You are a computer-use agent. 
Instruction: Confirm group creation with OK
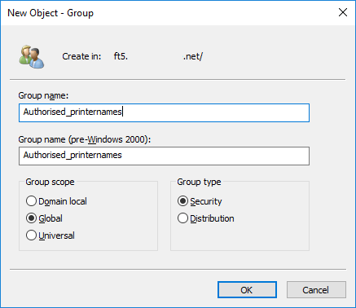(x=247, y=290)
